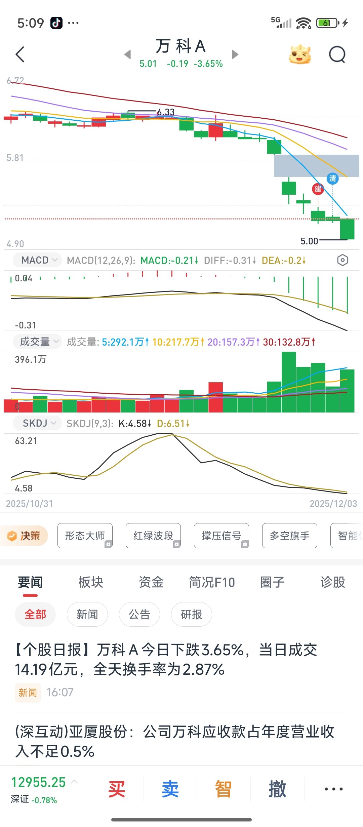Open the 成交量 indicator dropdown
Image resolution: width=363 pixels, height=827 pixels.
tap(37, 342)
